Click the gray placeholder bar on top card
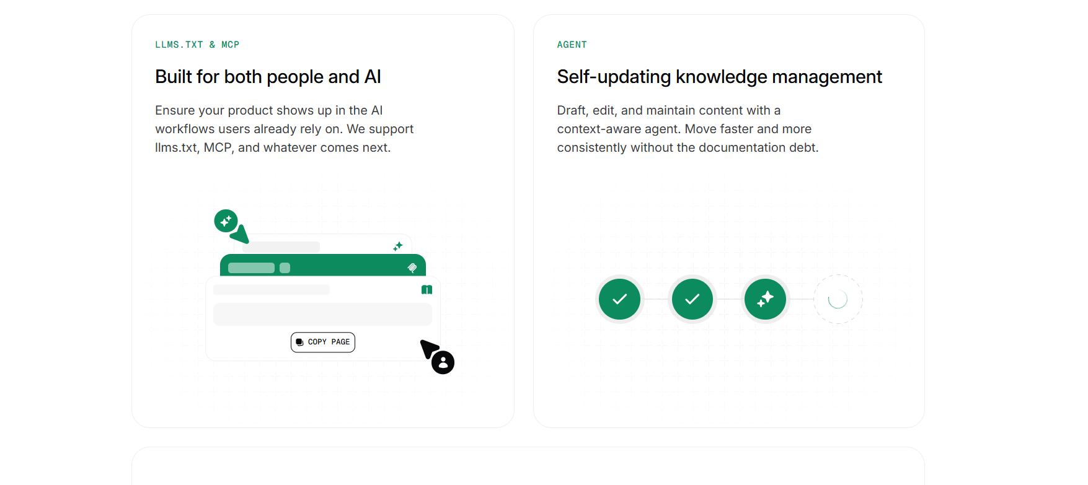 (285, 247)
